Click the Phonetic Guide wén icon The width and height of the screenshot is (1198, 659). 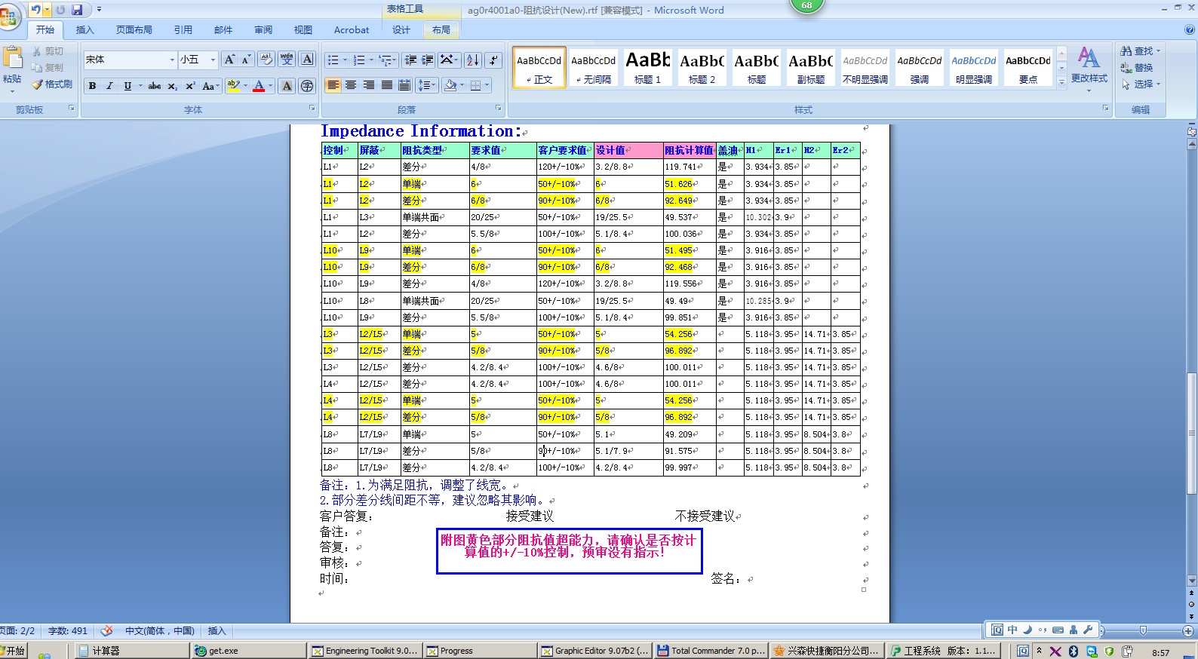pos(287,60)
